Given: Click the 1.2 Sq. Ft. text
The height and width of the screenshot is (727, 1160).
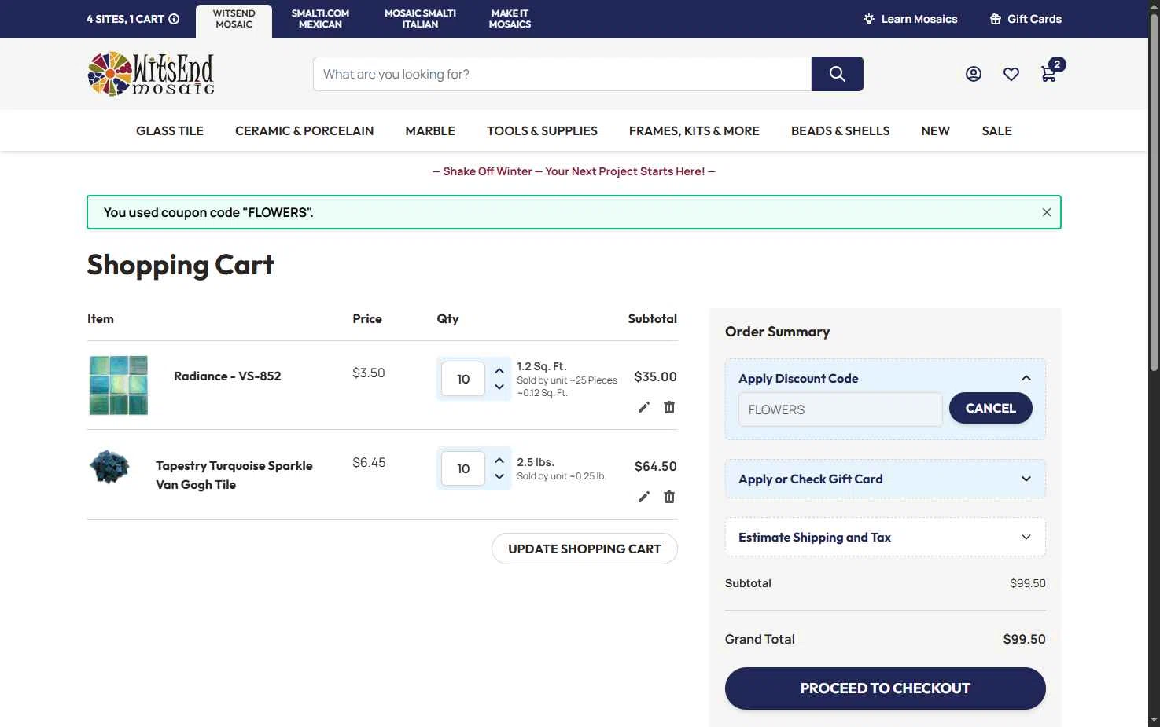Looking at the screenshot, I should [542, 366].
